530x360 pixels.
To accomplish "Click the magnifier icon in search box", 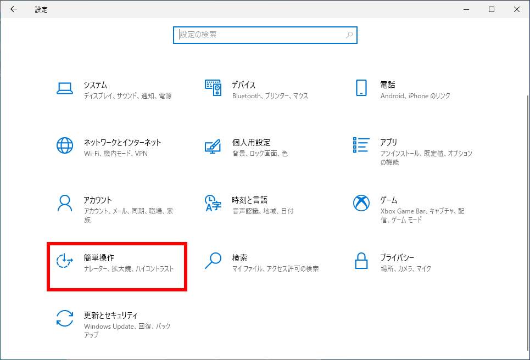I will [x=349, y=35].
